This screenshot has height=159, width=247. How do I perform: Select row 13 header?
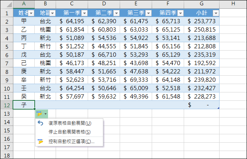coord(7,114)
